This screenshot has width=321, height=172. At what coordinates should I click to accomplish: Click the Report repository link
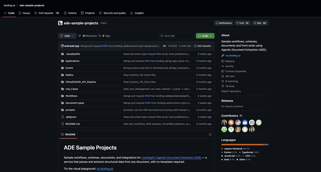(x=231, y=91)
